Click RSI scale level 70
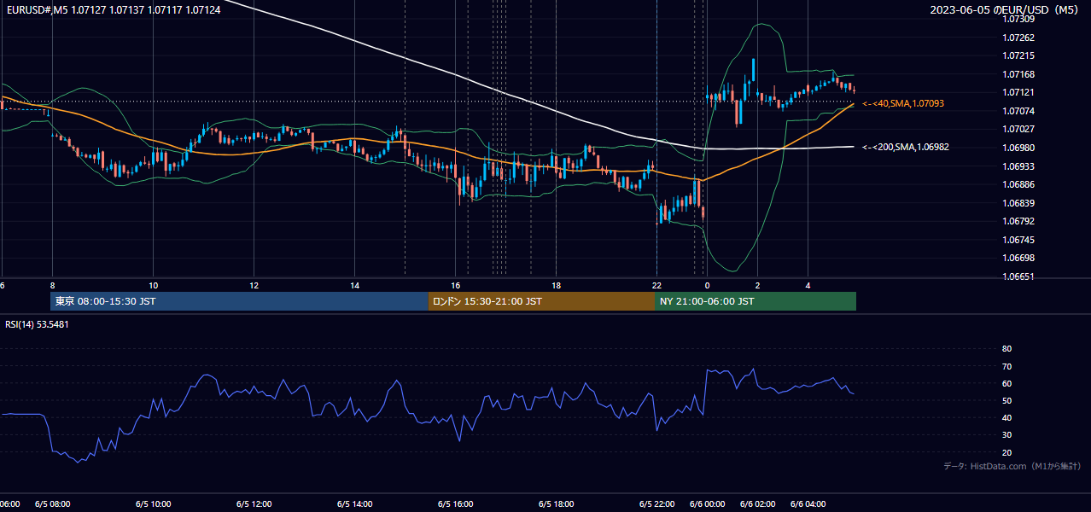 pos(1006,366)
